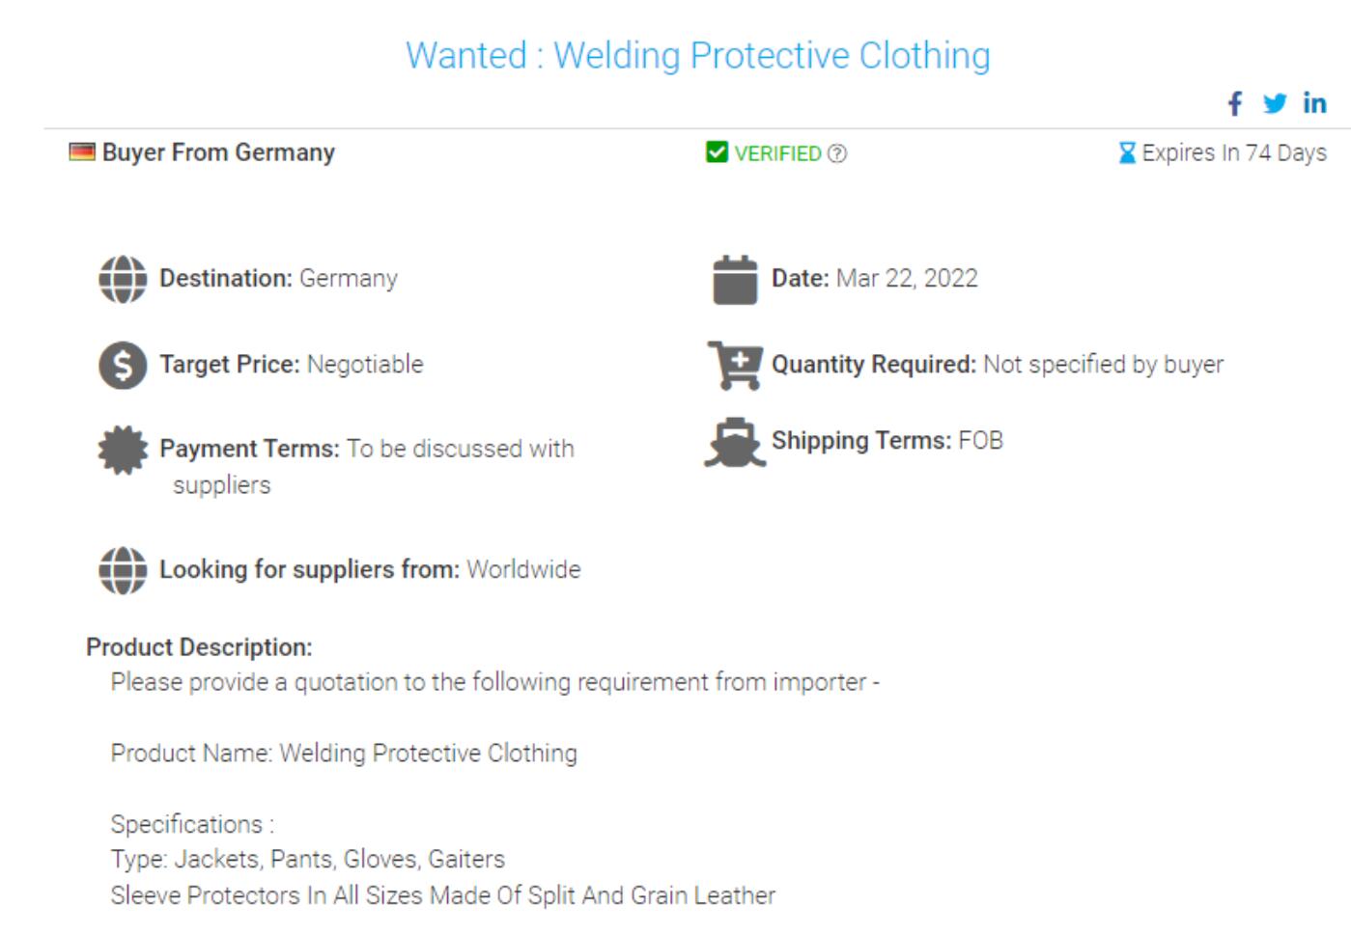Click the Expires In 74 Days text
The image size is (1351, 933).
(x=1233, y=153)
